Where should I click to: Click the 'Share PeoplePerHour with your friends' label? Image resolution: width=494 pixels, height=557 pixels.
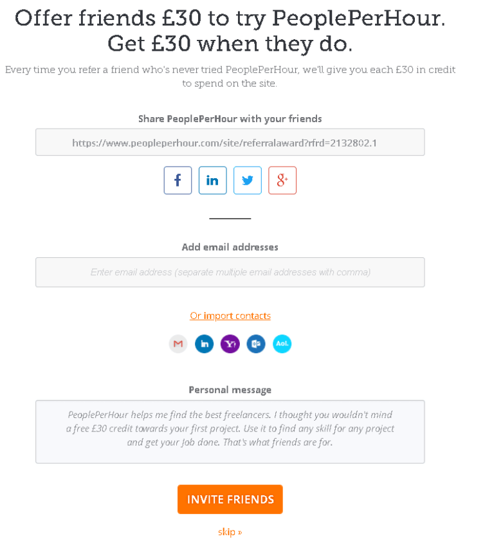coord(230,119)
